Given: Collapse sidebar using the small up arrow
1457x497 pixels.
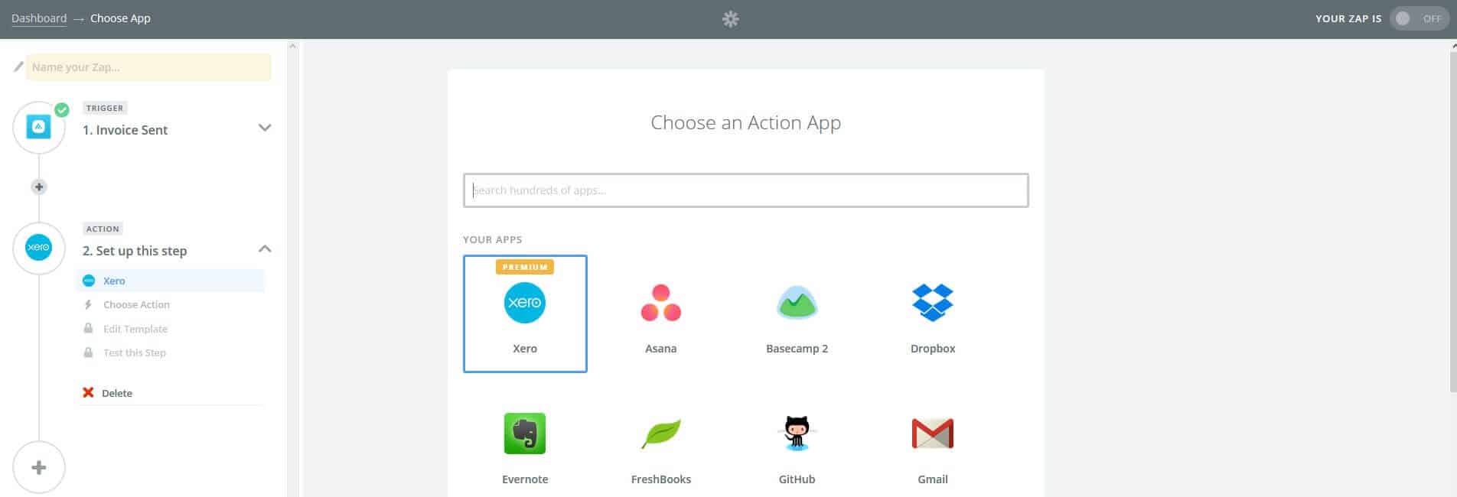Looking at the screenshot, I should (292, 47).
